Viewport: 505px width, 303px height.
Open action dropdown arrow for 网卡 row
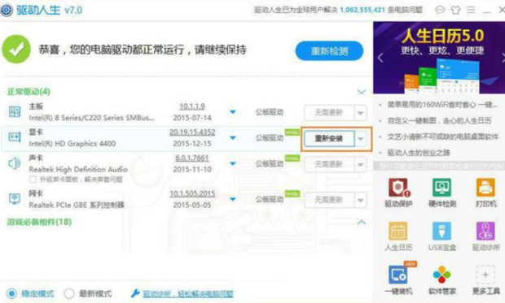pyautogui.click(x=360, y=200)
